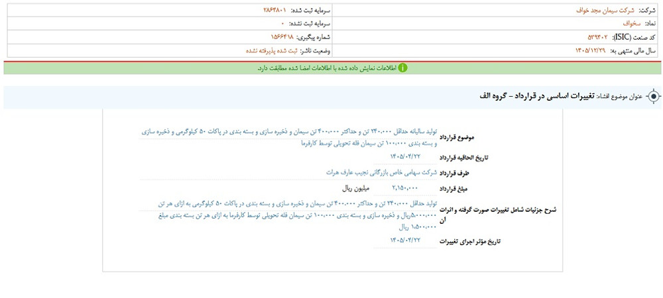
Task: Click the unregistered capital value 0
Action: click(282, 24)
